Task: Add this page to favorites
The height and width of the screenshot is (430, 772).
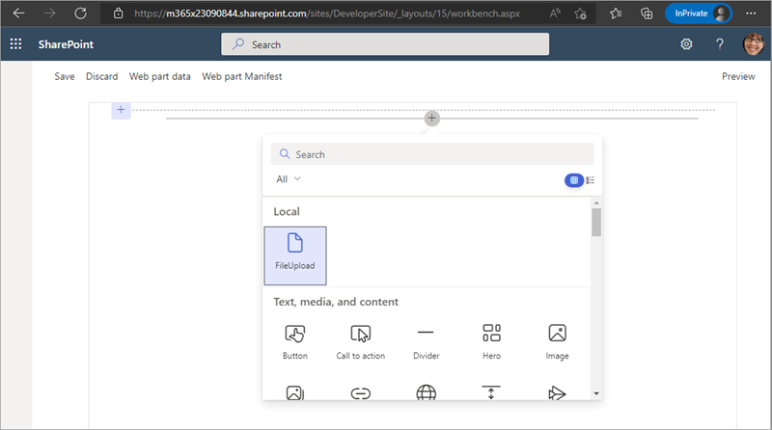Action: (581, 13)
